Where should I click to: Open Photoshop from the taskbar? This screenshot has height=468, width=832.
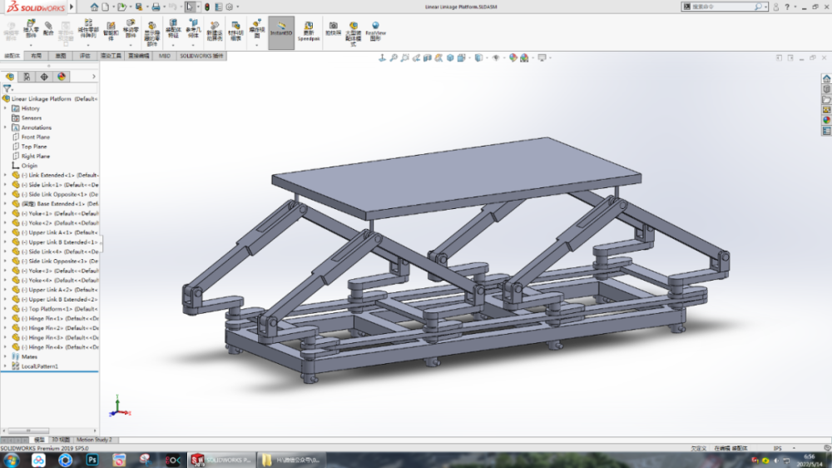coord(92,460)
